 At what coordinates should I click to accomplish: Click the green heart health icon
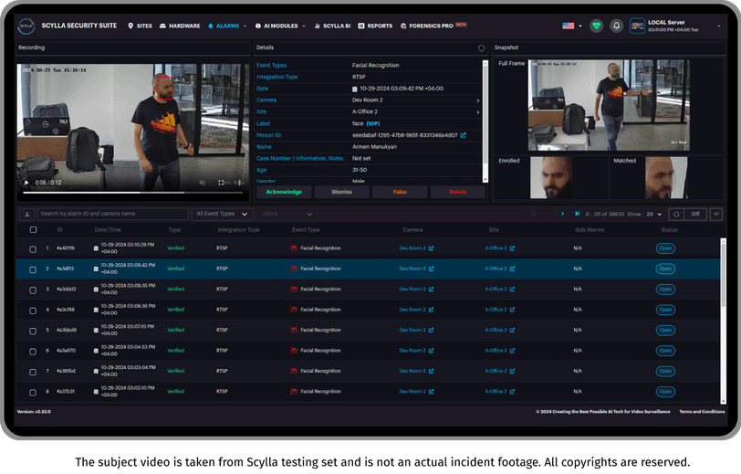(597, 26)
